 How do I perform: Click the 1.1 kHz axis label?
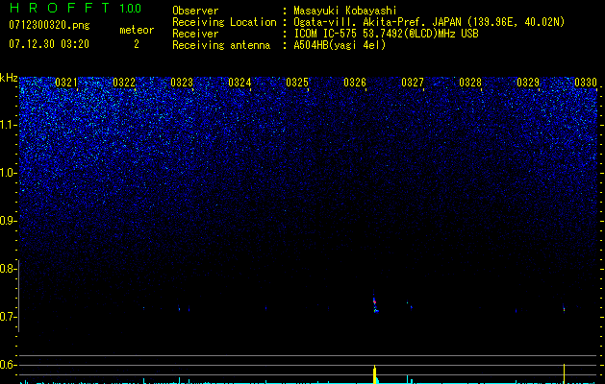pyautogui.click(x=8, y=125)
